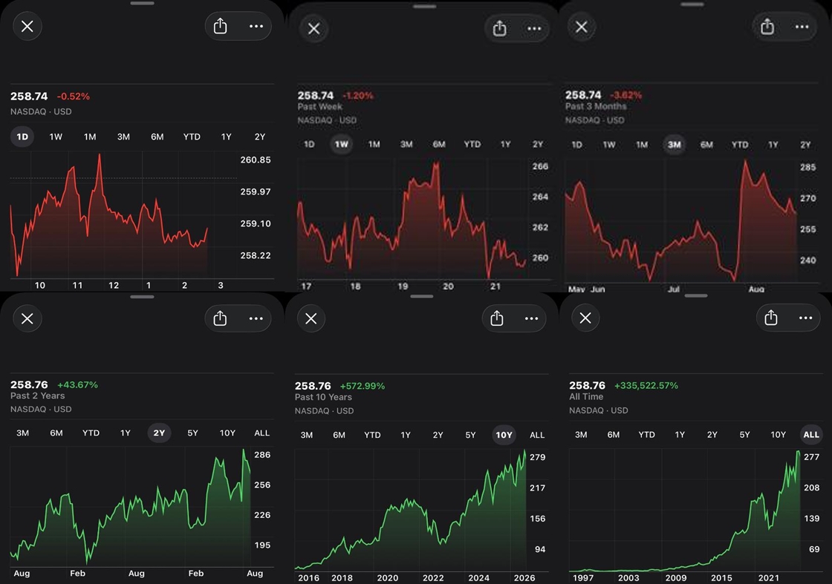
Task: Tap the +335,522.57% change value
Action: pyautogui.click(x=646, y=386)
